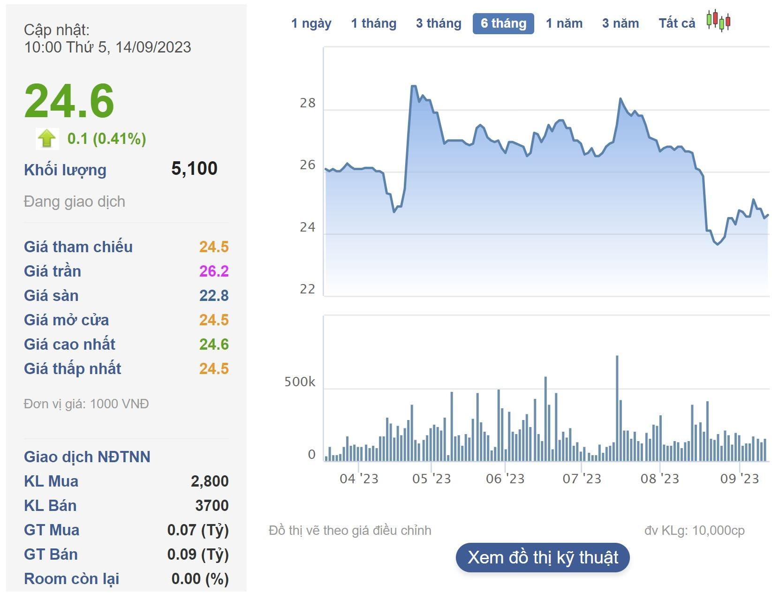The image size is (772, 600).
Task: Click 'Đang giao dịch' status text
Action: click(x=75, y=202)
